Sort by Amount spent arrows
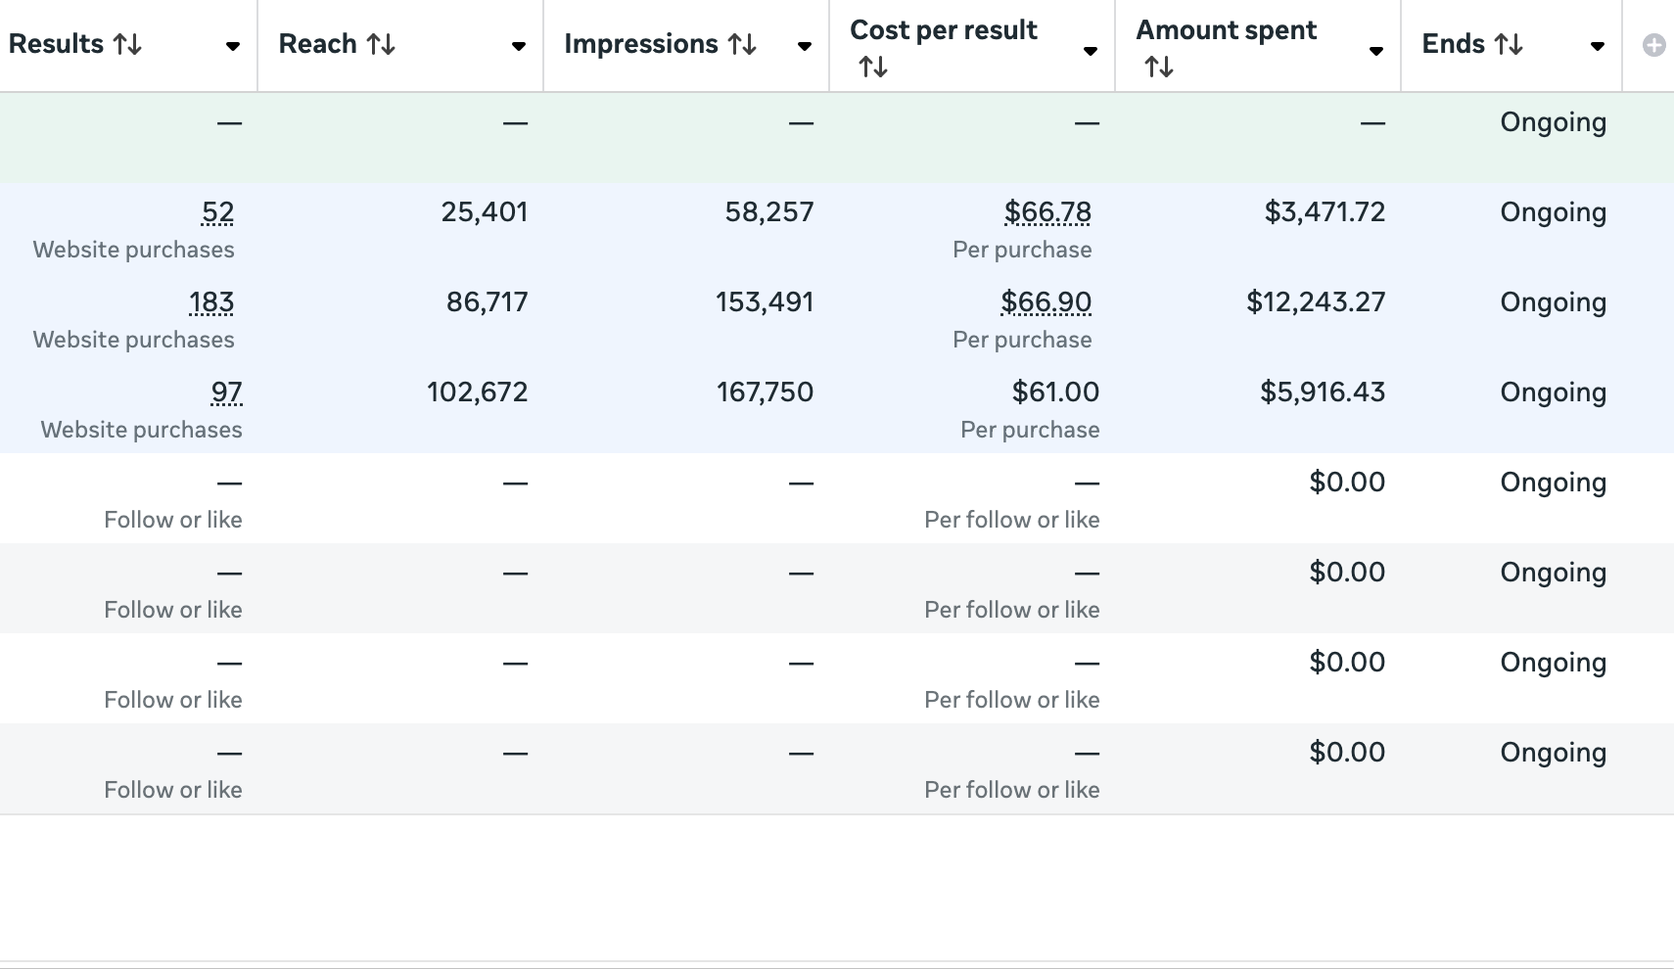The width and height of the screenshot is (1674, 969). (x=1159, y=67)
